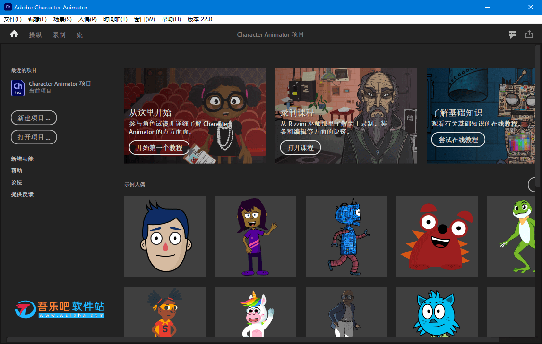Open the 论坛 link

(x=17, y=183)
